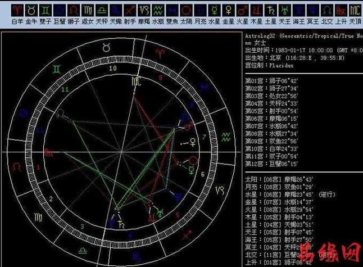Click the Virgo (處女) sign icon

(x=88, y=11)
